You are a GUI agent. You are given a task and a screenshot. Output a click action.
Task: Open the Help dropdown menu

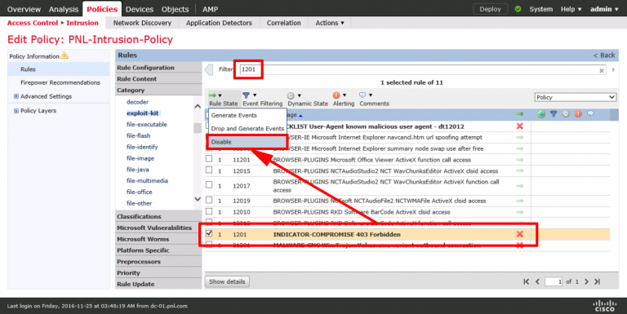(571, 9)
